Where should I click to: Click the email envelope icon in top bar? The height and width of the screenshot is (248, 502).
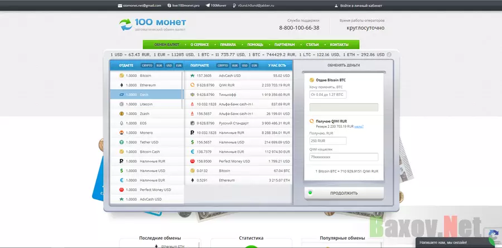(x=120, y=6)
